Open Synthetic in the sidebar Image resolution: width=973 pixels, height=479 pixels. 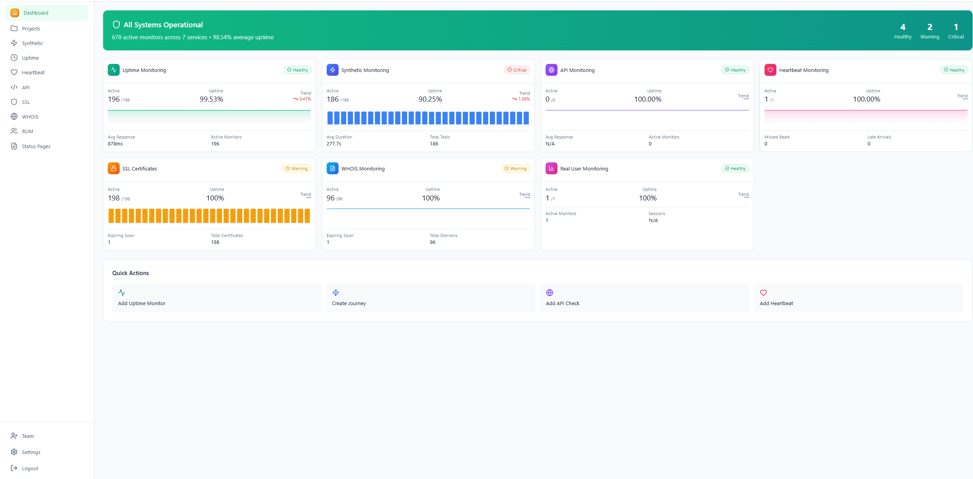32,43
